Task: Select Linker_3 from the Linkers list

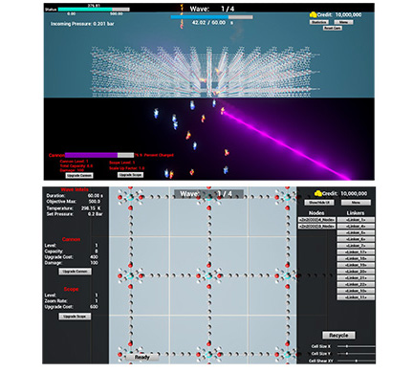Action: 356,220
